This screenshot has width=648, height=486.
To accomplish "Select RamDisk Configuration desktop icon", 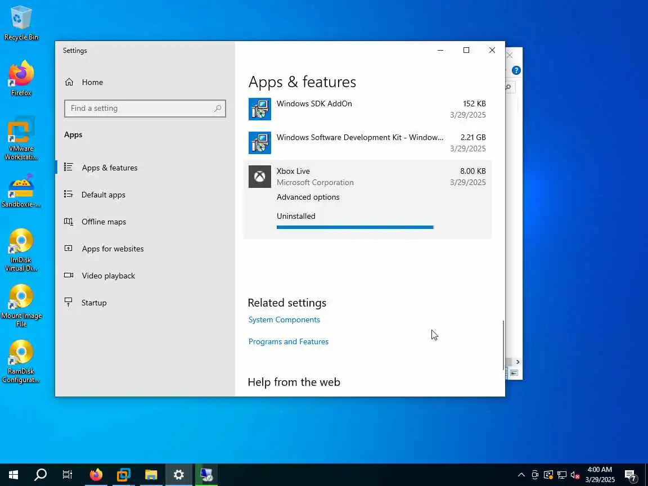I will pos(21,361).
